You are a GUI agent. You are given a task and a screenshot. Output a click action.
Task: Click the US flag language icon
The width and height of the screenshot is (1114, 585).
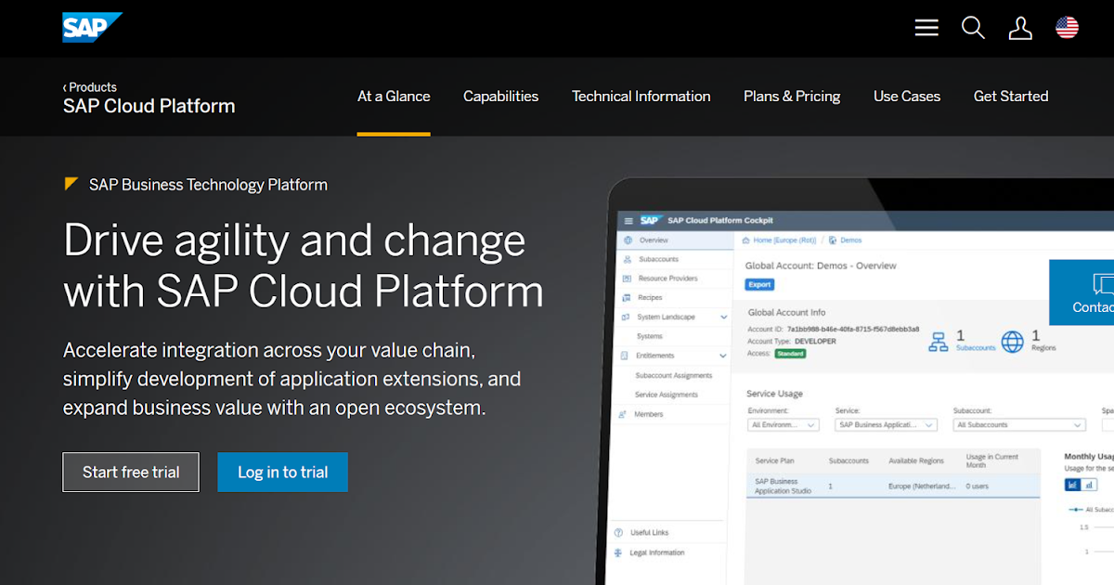point(1067,27)
